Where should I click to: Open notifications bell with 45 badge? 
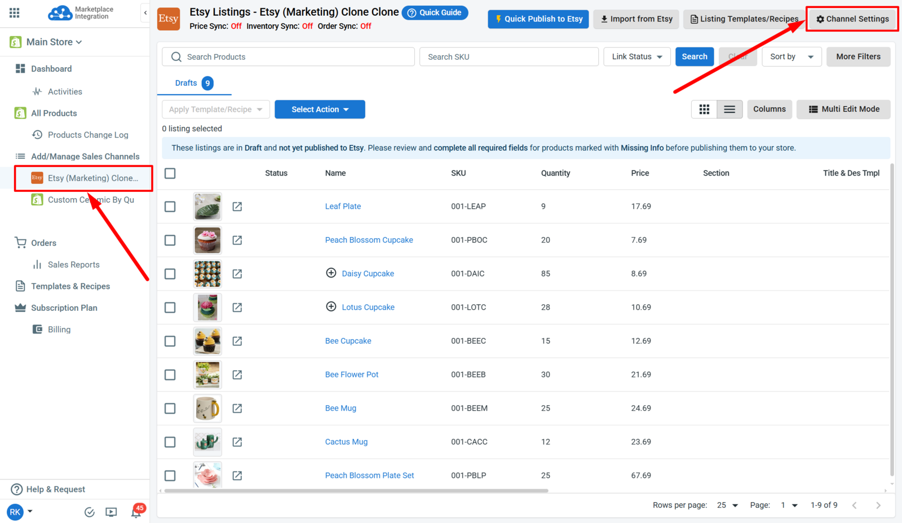137,511
